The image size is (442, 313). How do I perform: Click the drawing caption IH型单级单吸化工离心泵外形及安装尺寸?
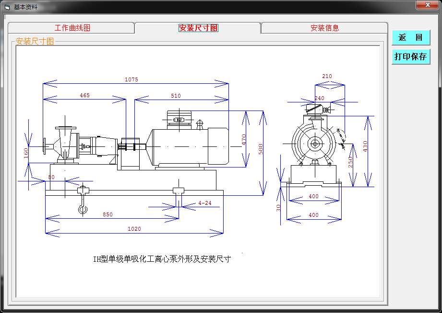[x=162, y=259]
